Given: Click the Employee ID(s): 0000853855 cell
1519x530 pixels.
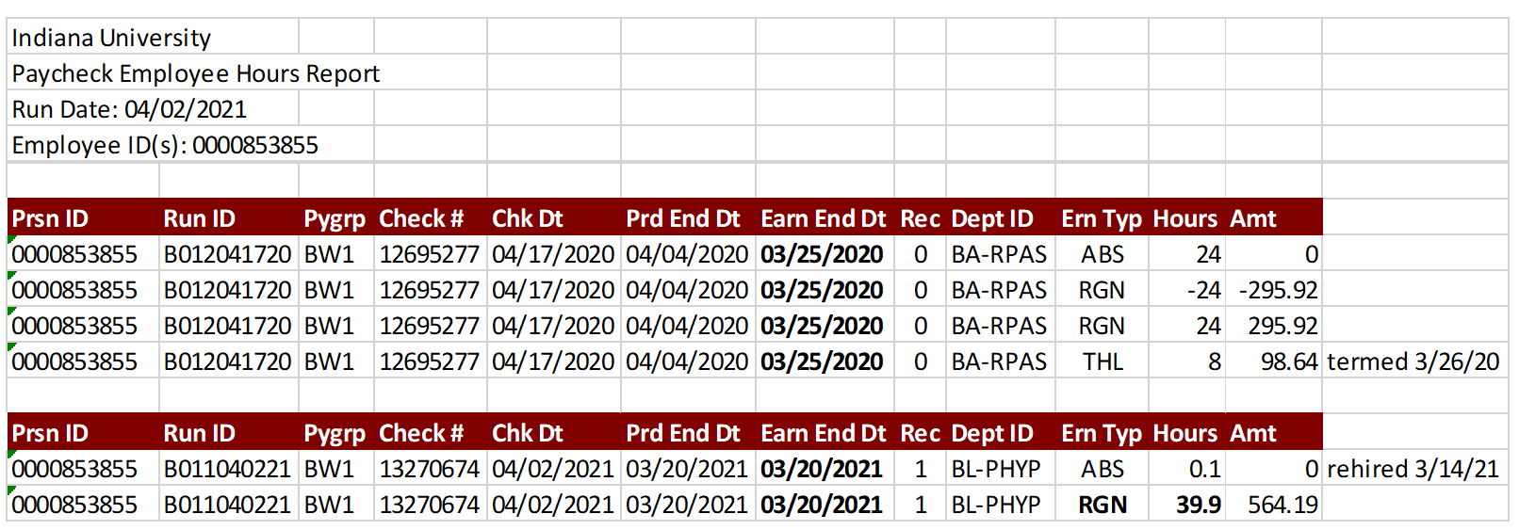Looking at the screenshot, I should [x=165, y=145].
